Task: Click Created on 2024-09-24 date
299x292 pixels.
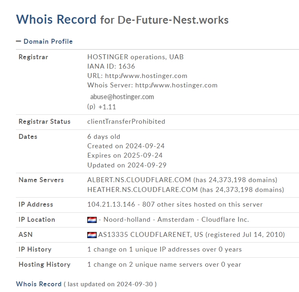Action: 126,146
